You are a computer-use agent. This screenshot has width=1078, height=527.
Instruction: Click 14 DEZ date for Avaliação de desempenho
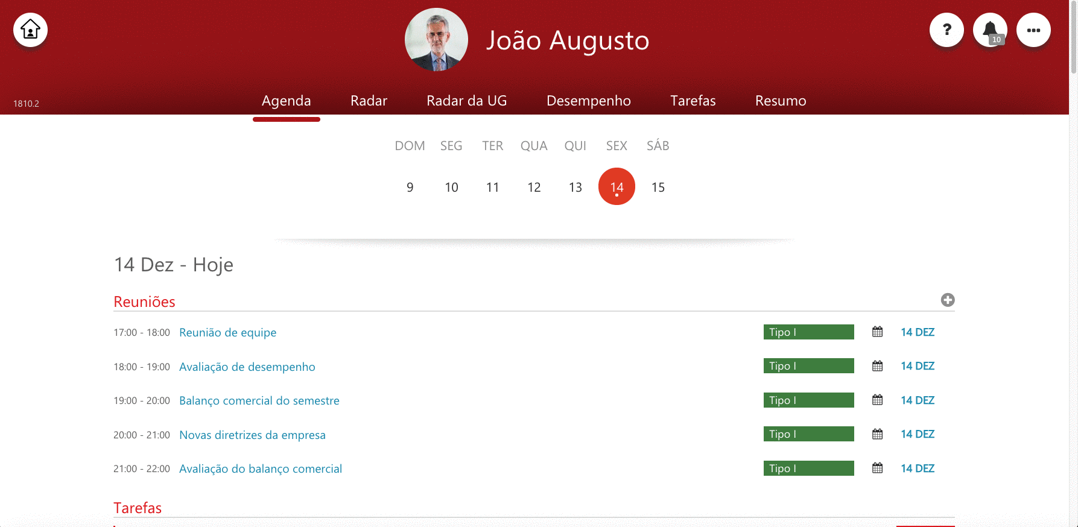tap(918, 366)
